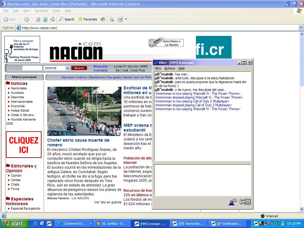Open Internacionales section link
The width and height of the screenshot is (304, 228).
[x=22, y=102]
